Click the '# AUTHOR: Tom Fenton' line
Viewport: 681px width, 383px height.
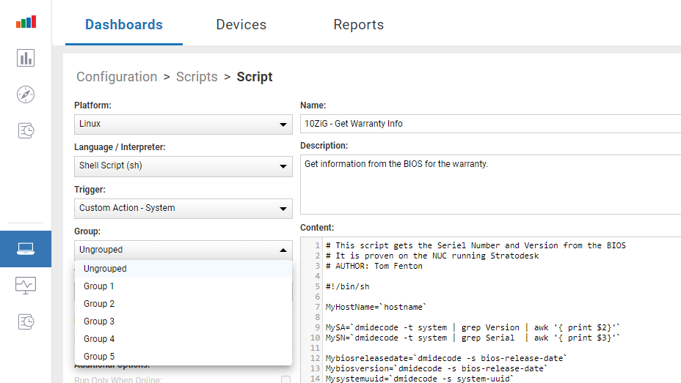pos(374,266)
